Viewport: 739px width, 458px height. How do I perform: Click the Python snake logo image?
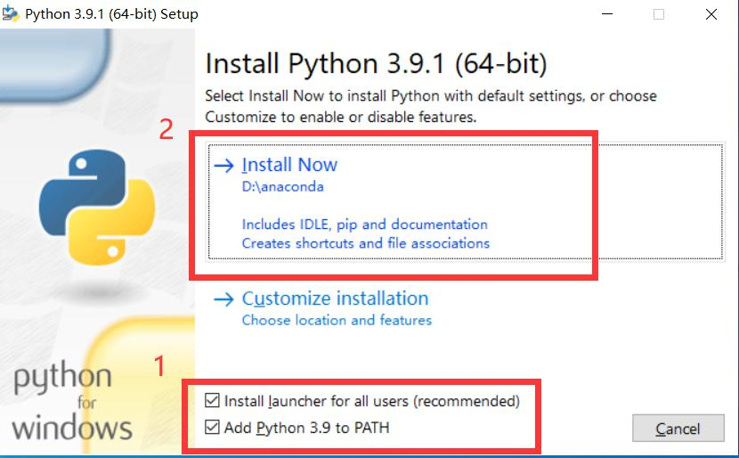(x=97, y=207)
